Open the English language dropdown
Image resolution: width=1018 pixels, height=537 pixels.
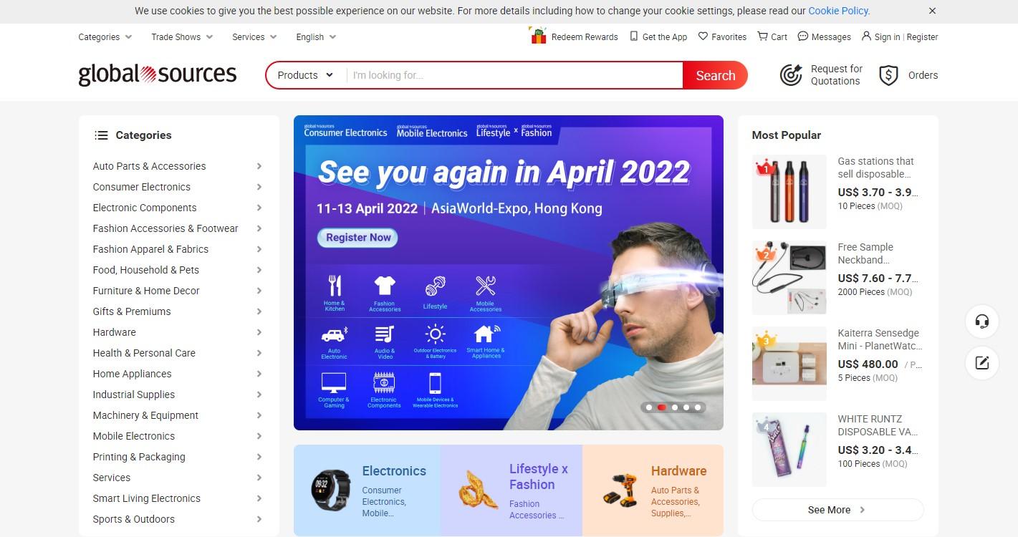click(x=316, y=37)
